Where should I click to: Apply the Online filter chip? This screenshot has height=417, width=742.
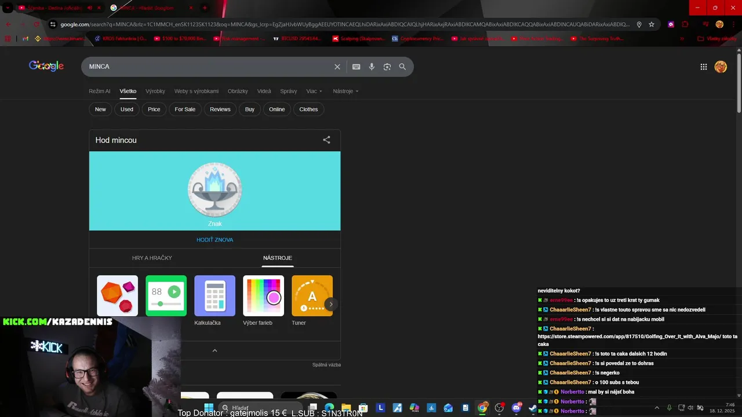click(277, 109)
